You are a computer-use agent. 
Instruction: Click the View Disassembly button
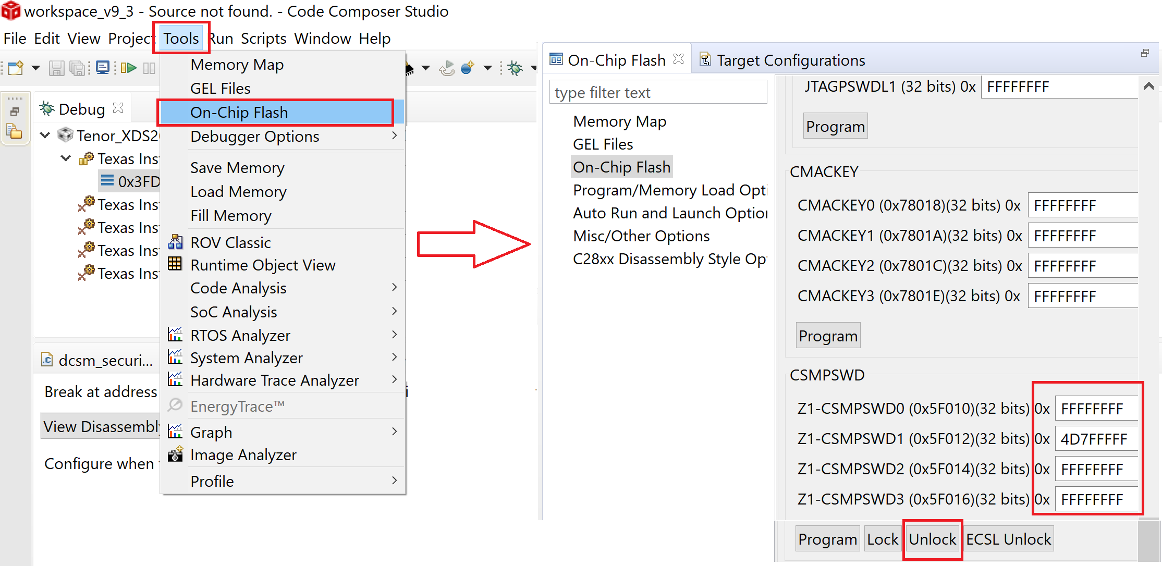coord(101,426)
